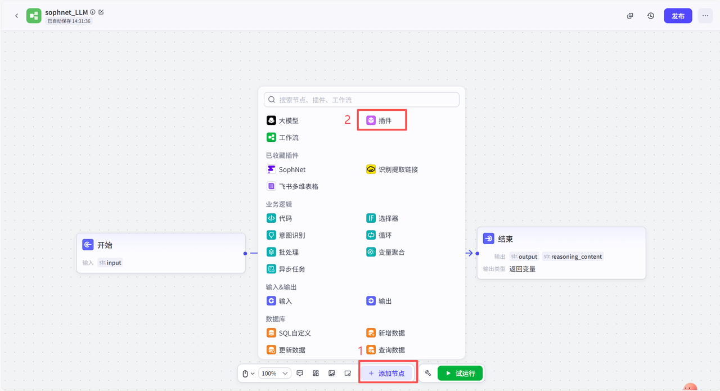Viewport: 720px width, 391px height.
Task: Click the version history clock icon
Action: [x=651, y=16]
